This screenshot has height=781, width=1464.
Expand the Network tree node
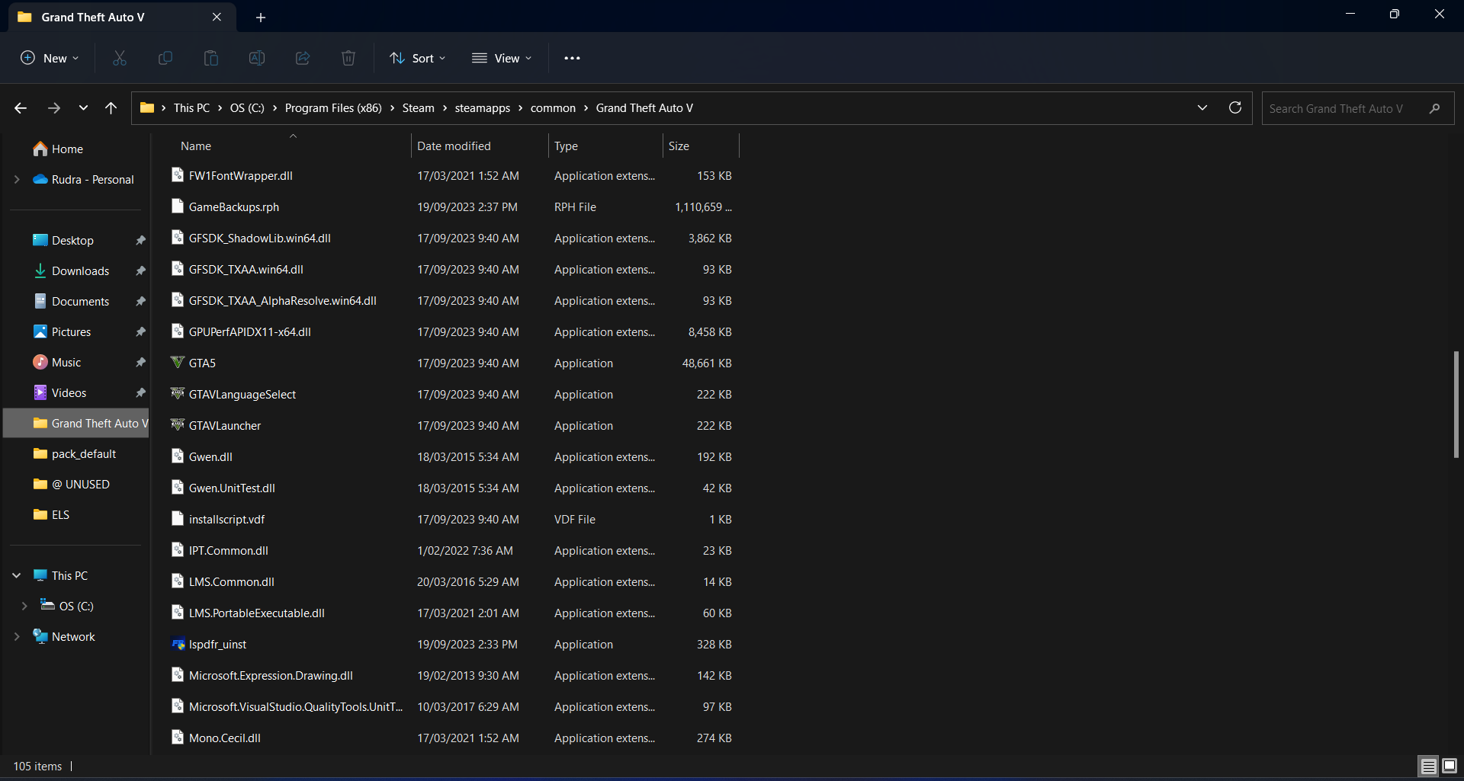click(x=17, y=636)
